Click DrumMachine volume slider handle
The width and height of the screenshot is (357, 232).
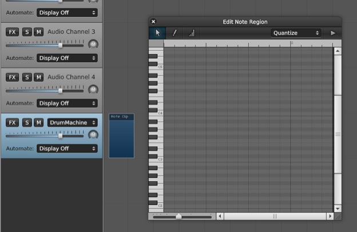coord(60,136)
